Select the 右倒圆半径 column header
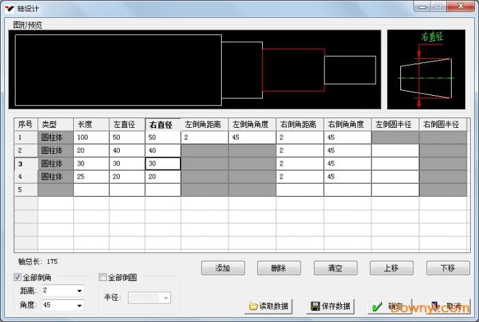 443,124
